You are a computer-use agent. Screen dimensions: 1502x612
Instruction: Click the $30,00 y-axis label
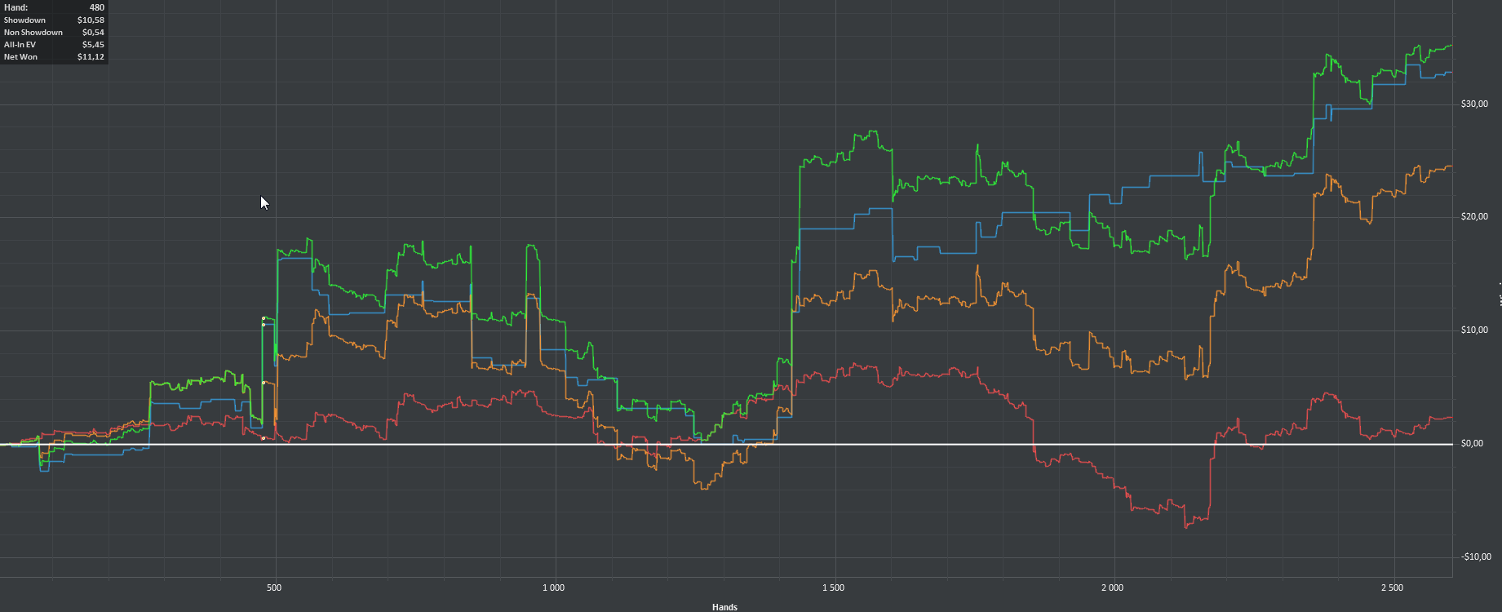[1474, 104]
